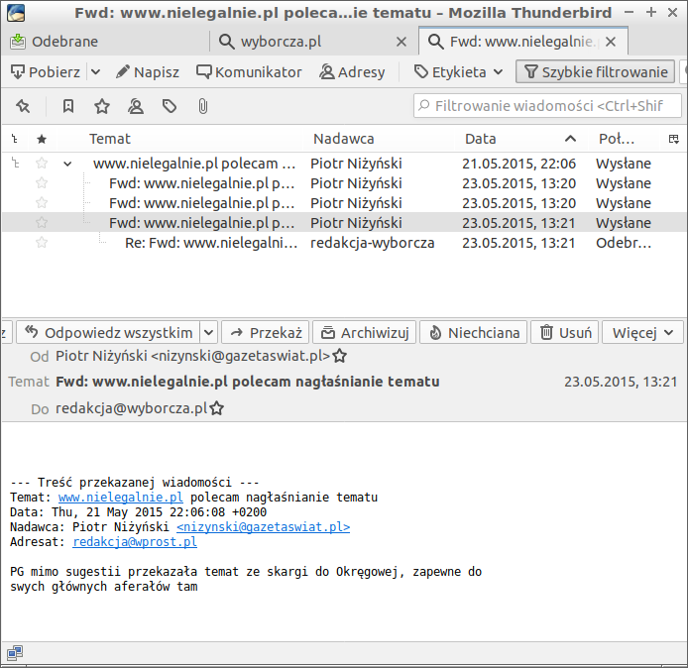Toggle the keep filters pinned icon
The width and height of the screenshot is (688, 668).
click(x=23, y=106)
